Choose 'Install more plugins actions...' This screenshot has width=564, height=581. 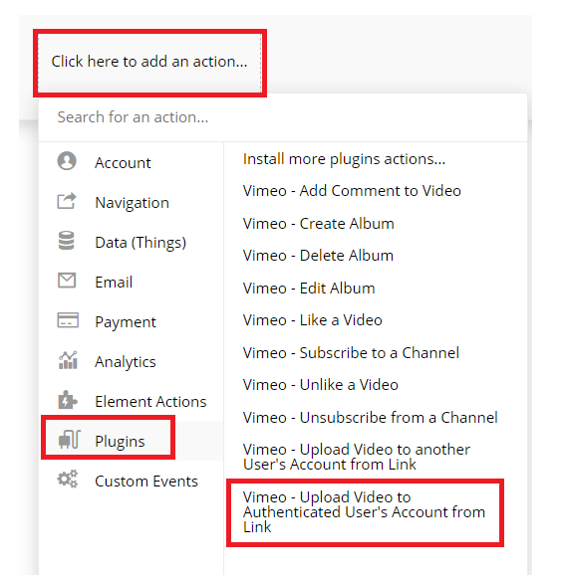click(x=344, y=159)
